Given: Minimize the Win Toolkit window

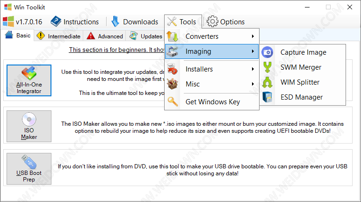Looking at the screenshot, I should (307, 7).
